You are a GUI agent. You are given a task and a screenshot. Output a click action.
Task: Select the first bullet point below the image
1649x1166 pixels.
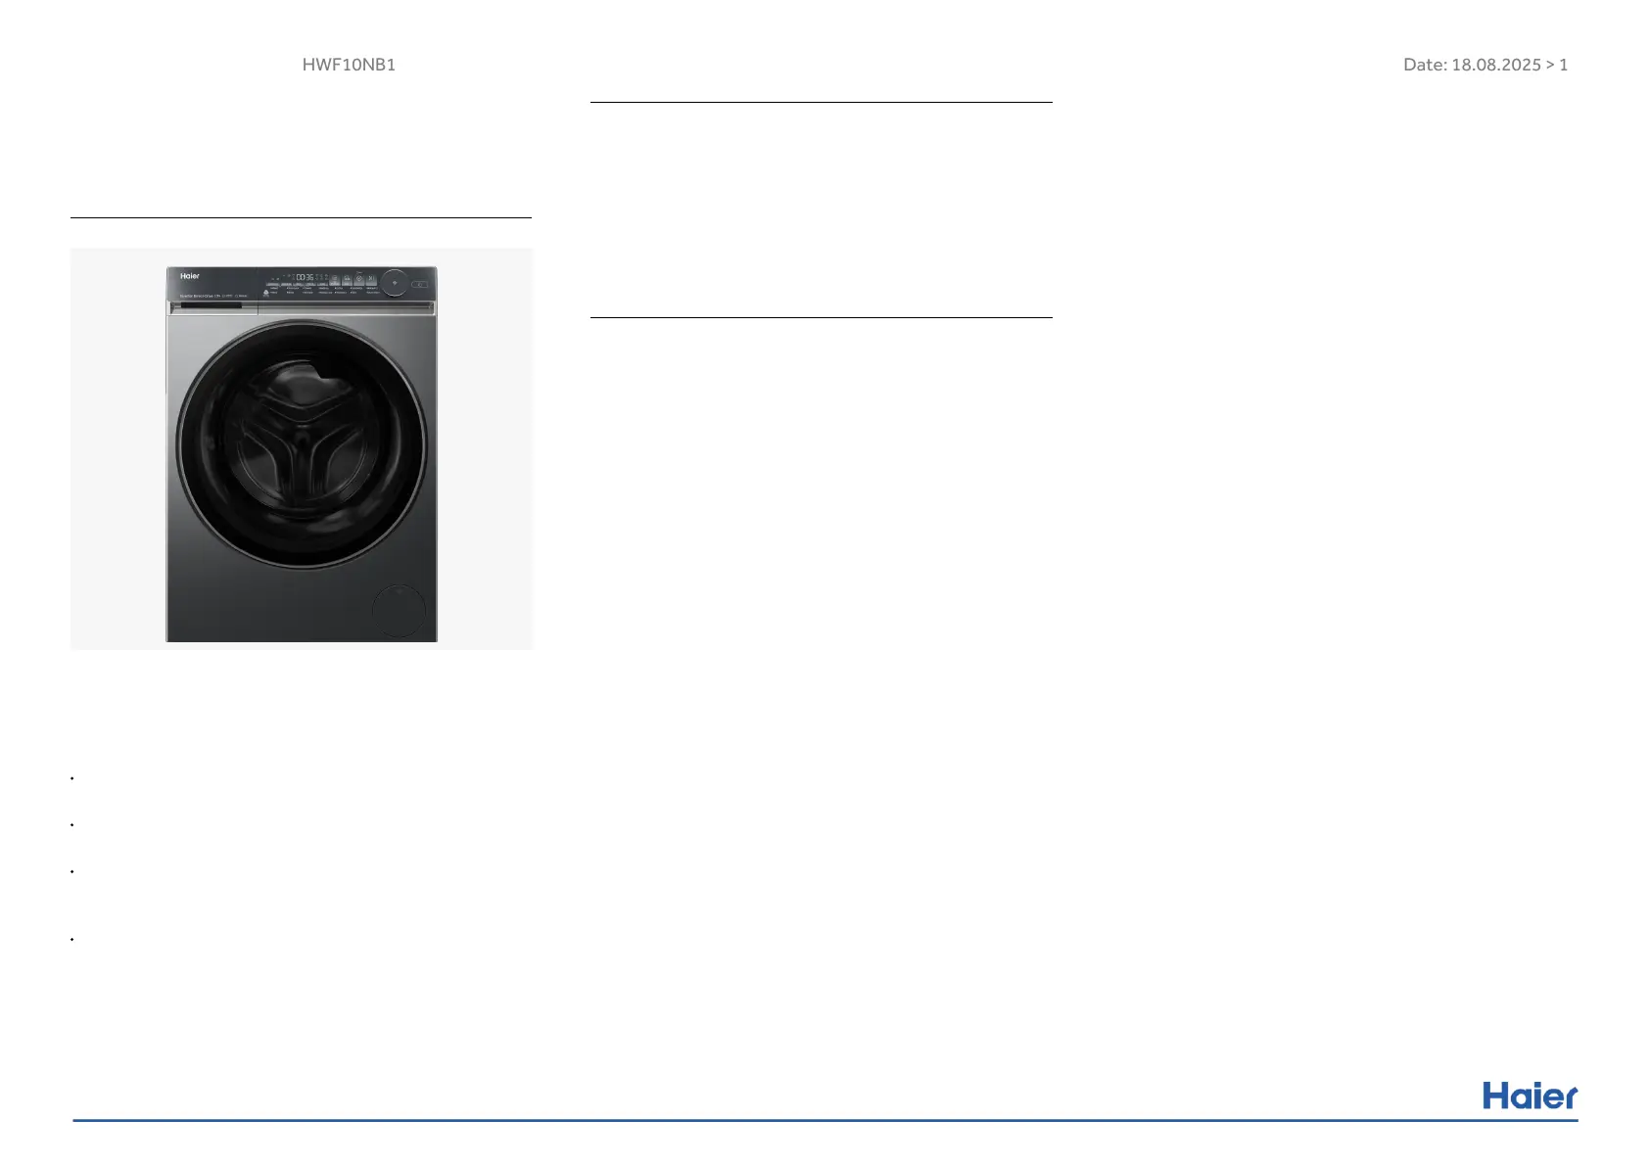pos(73,779)
